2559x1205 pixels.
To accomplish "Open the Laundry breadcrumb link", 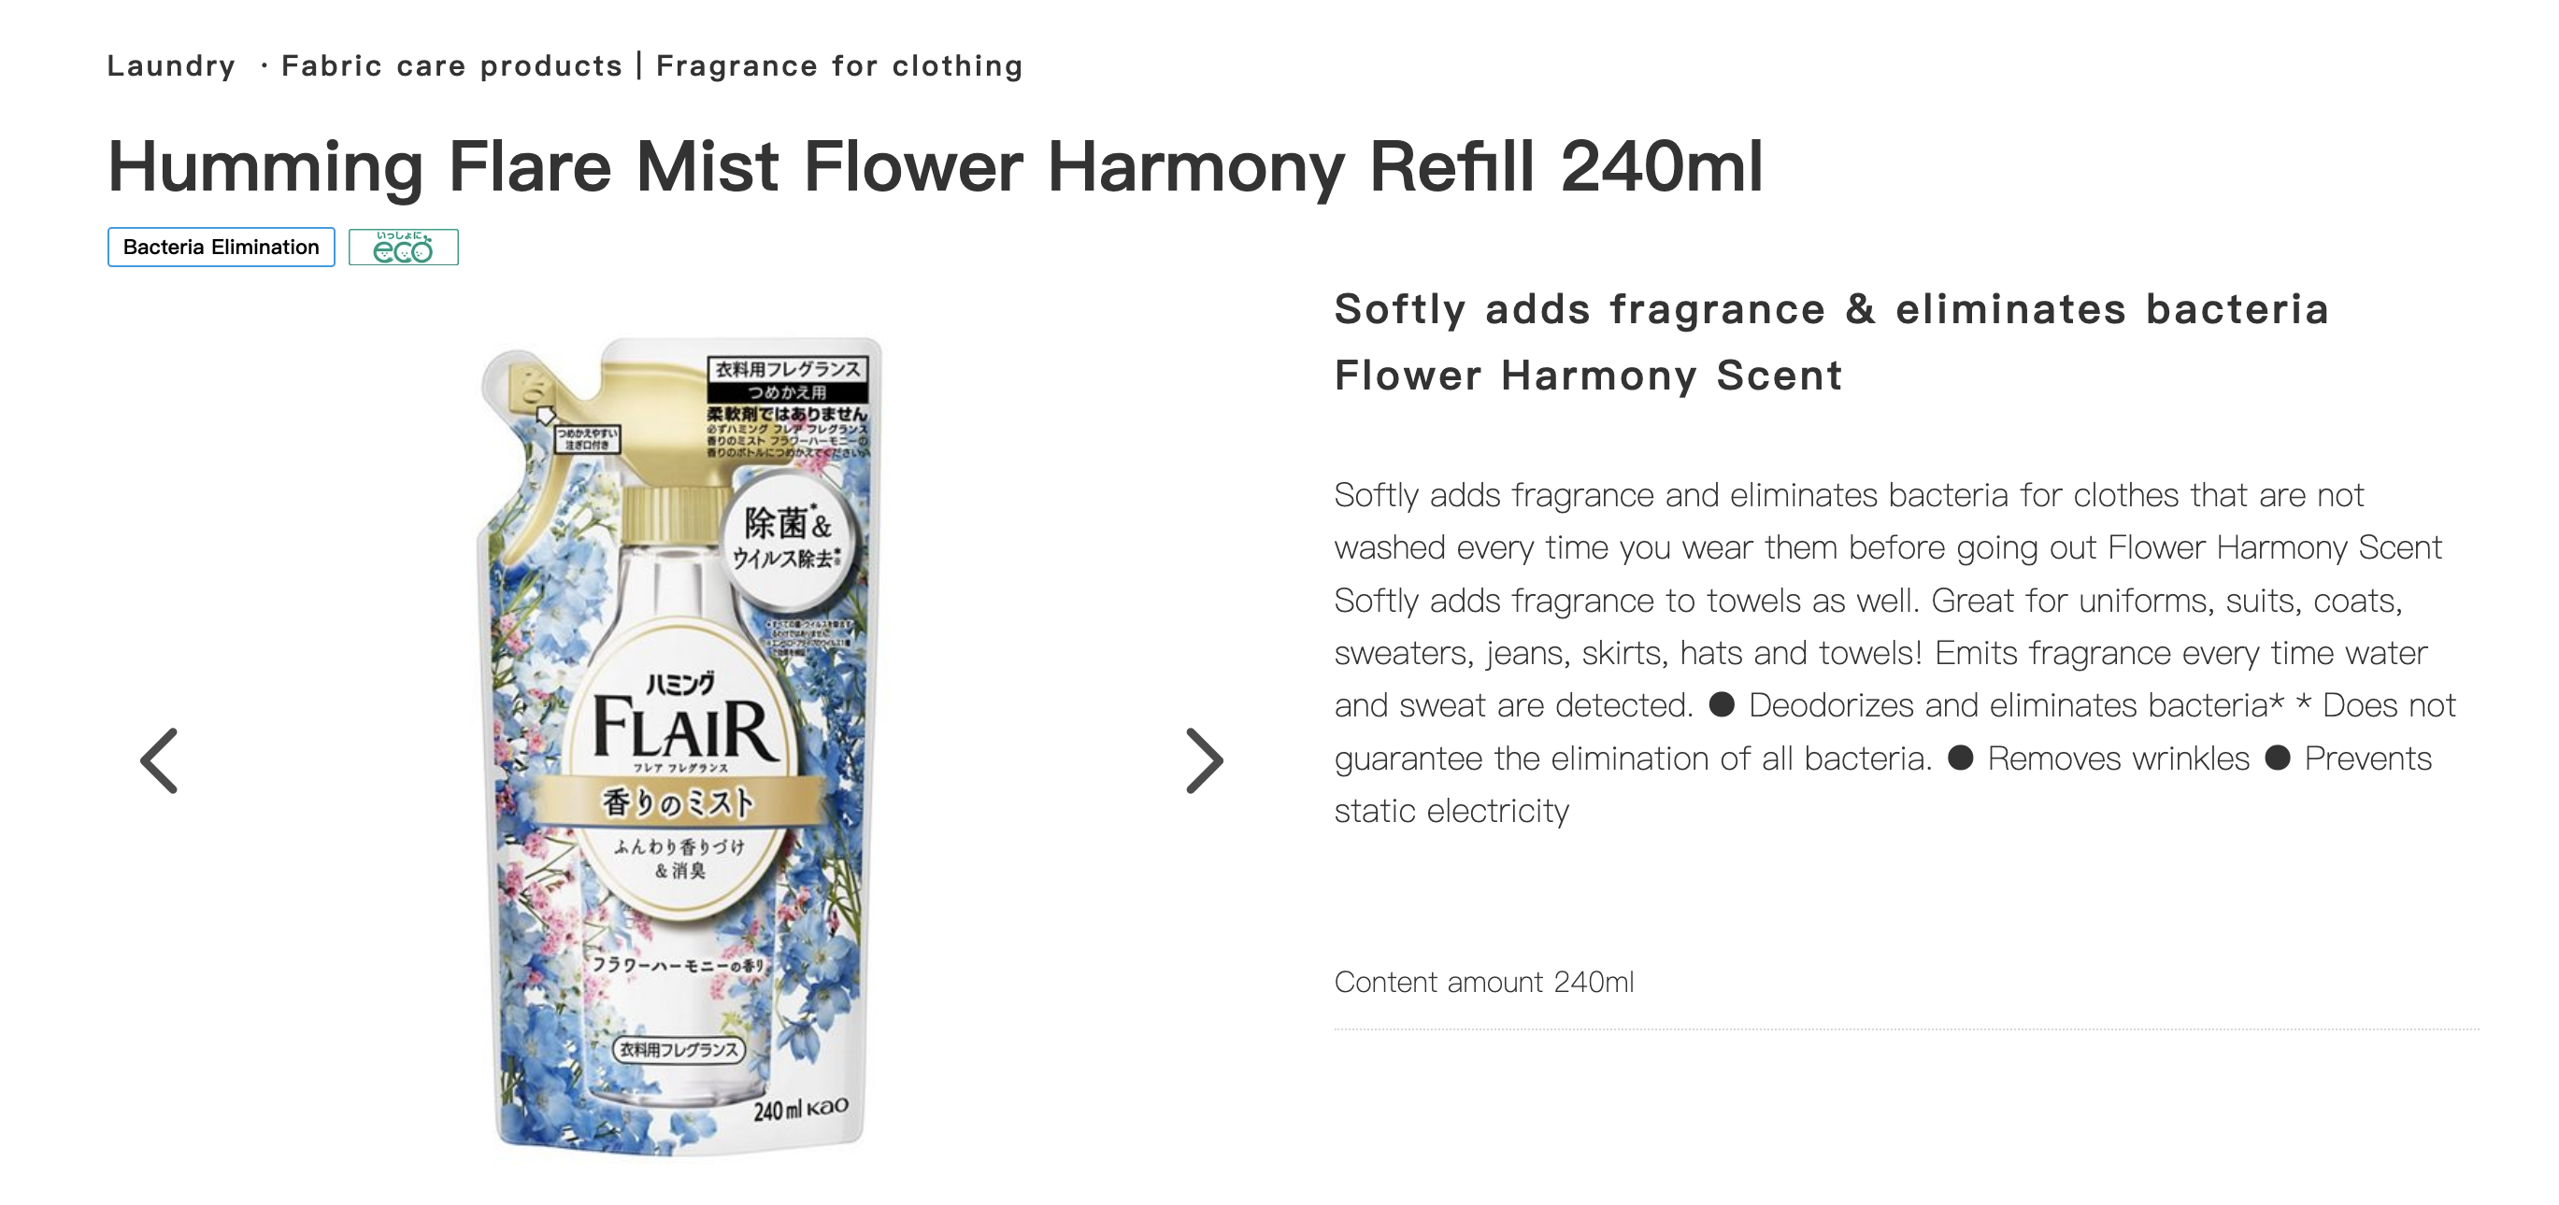I will 171,65.
